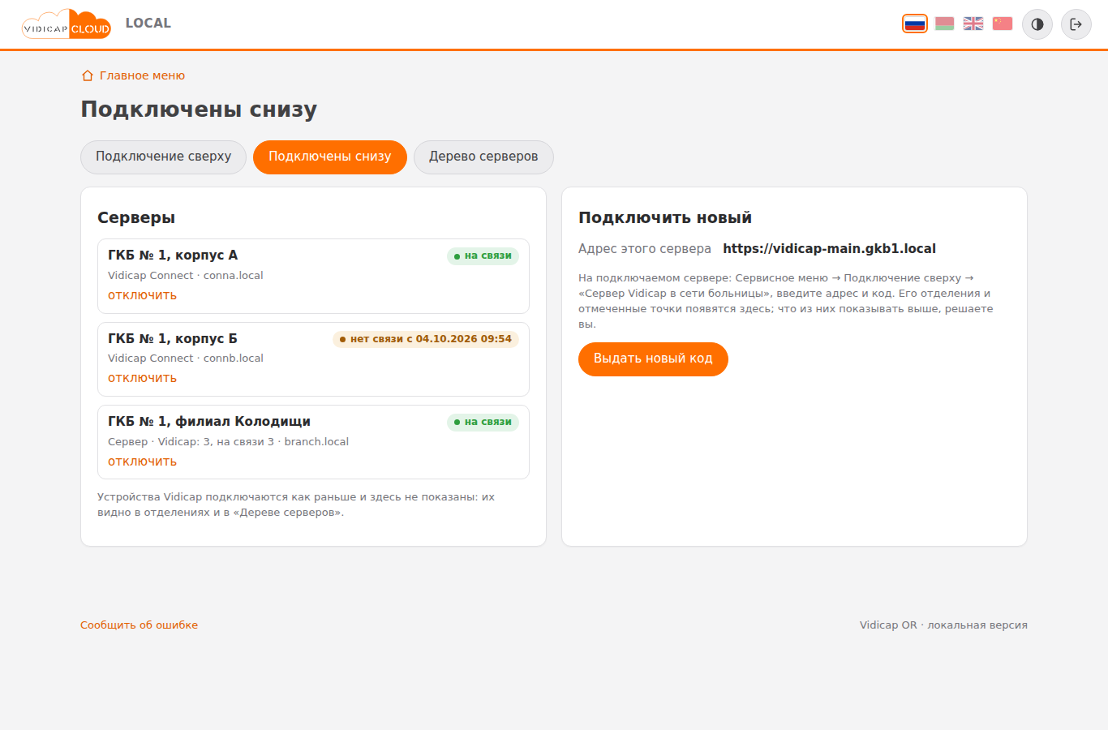The image size is (1108, 730).
Task: Click Выдать новый код button
Action: click(653, 359)
